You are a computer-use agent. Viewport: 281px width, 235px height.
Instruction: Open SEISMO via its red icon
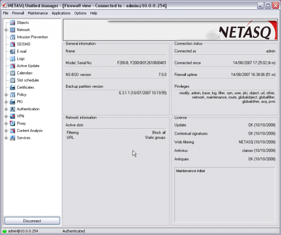tap(12, 44)
